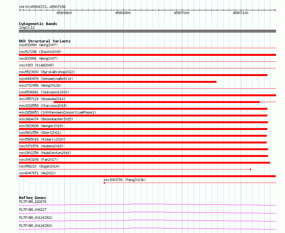Image resolution: width=285 pixels, height=233 pixels.
Task: Choose variant esv3664074 (Besenbacher2015)
Action: [46, 119]
